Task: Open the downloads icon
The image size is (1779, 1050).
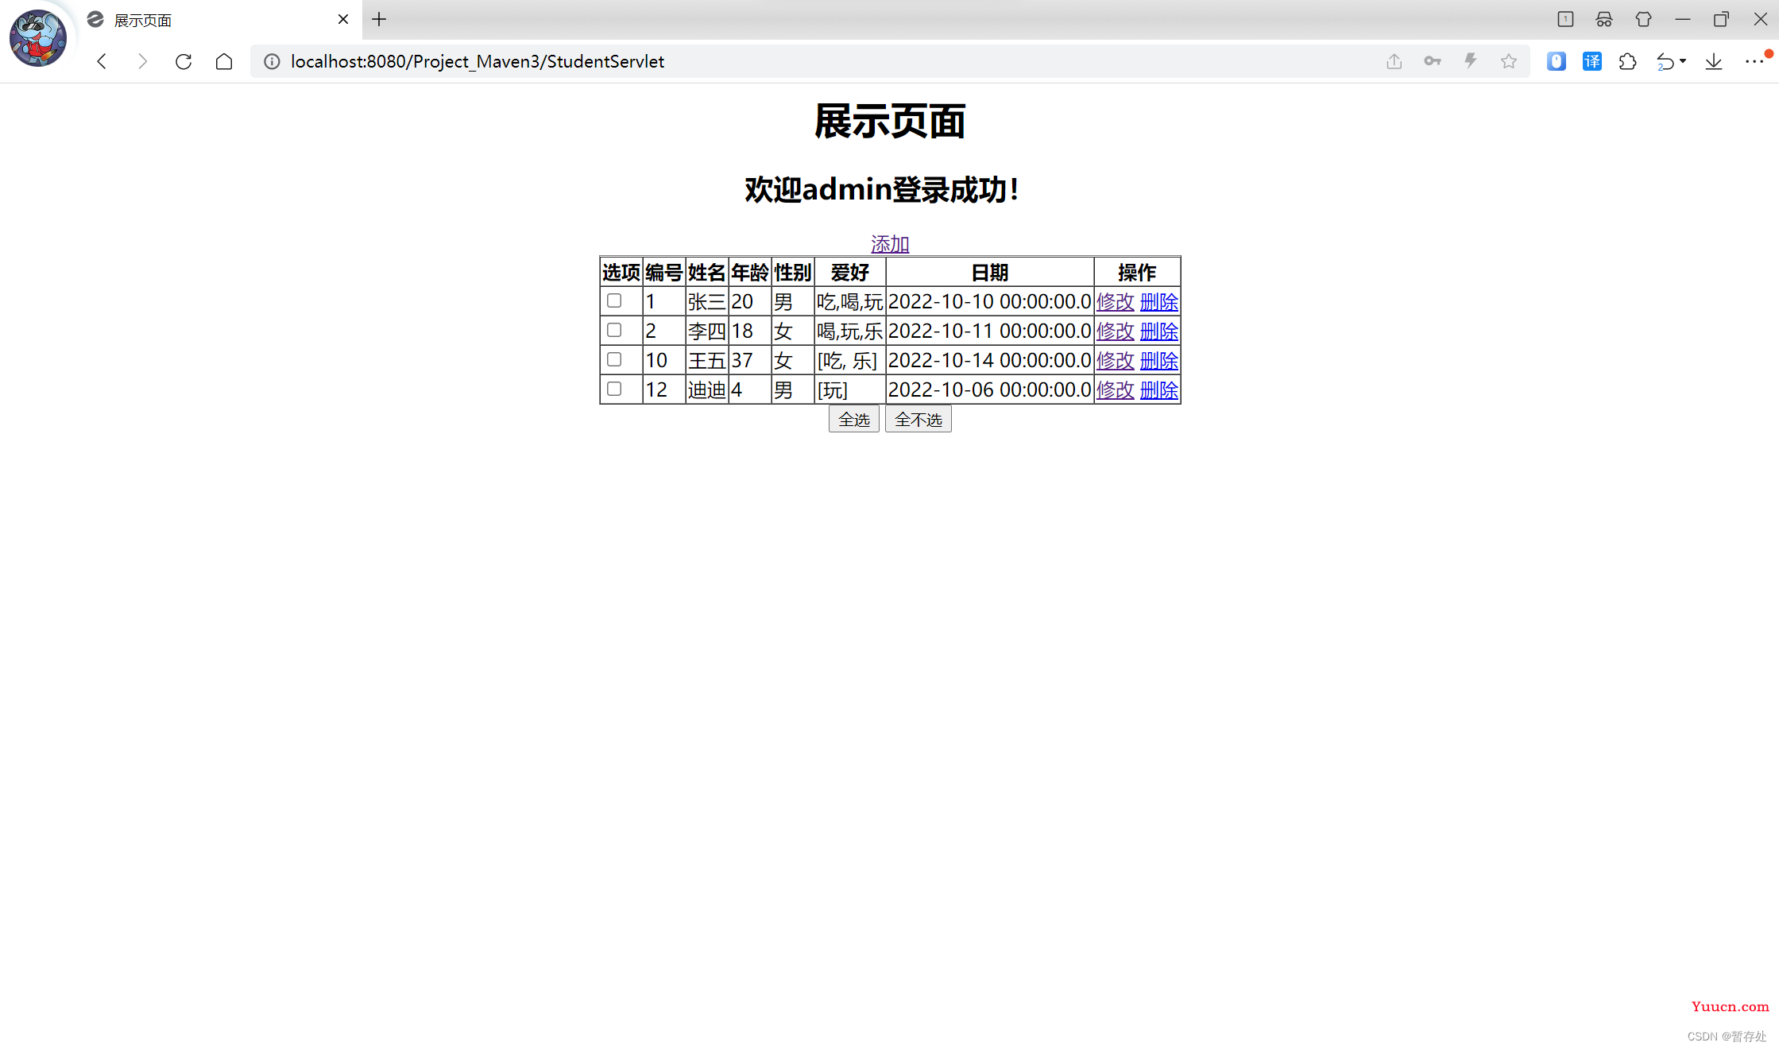Action: coord(1714,61)
